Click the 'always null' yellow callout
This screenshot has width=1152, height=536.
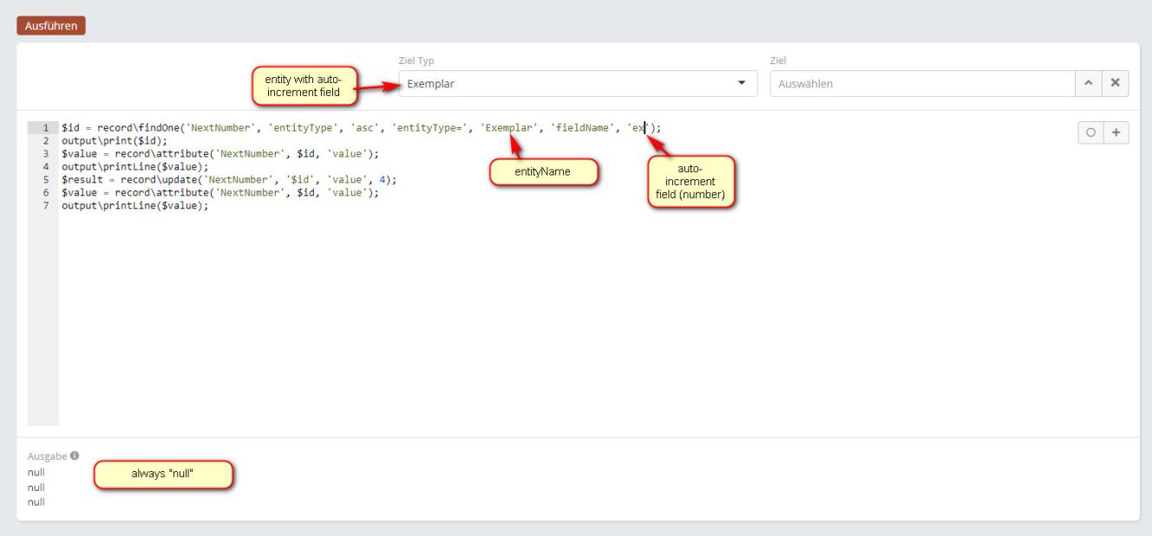163,474
